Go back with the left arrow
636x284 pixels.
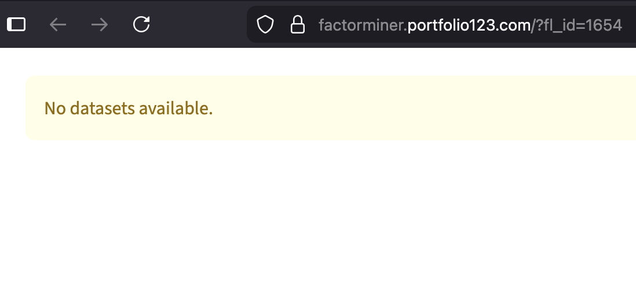coord(57,25)
